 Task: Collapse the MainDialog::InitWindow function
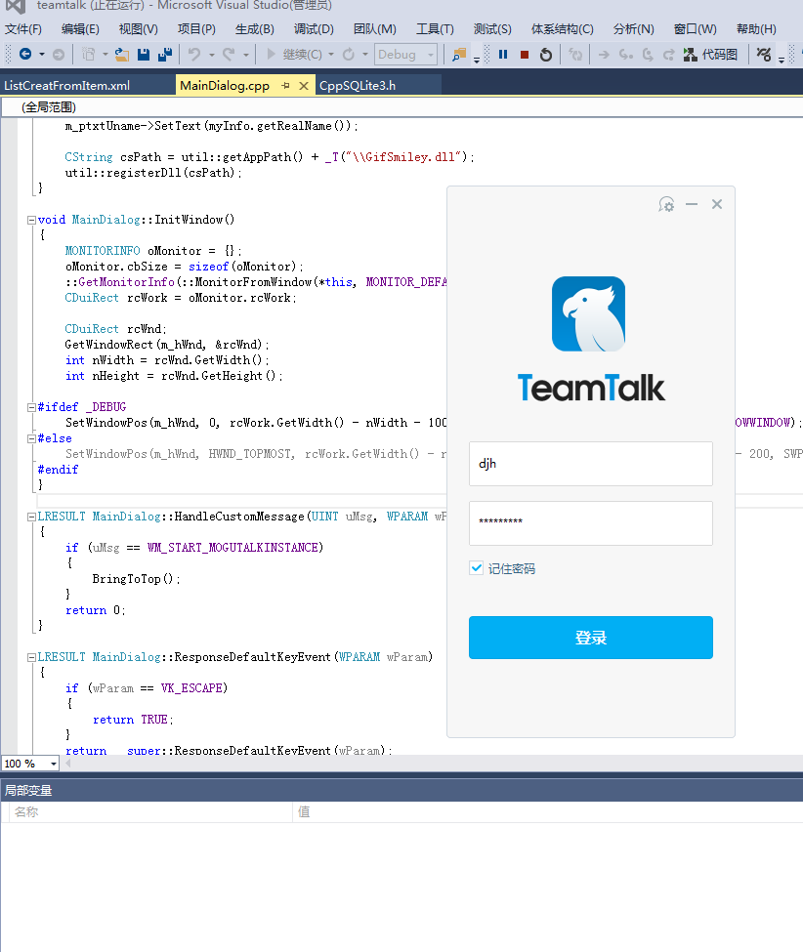pos(31,221)
